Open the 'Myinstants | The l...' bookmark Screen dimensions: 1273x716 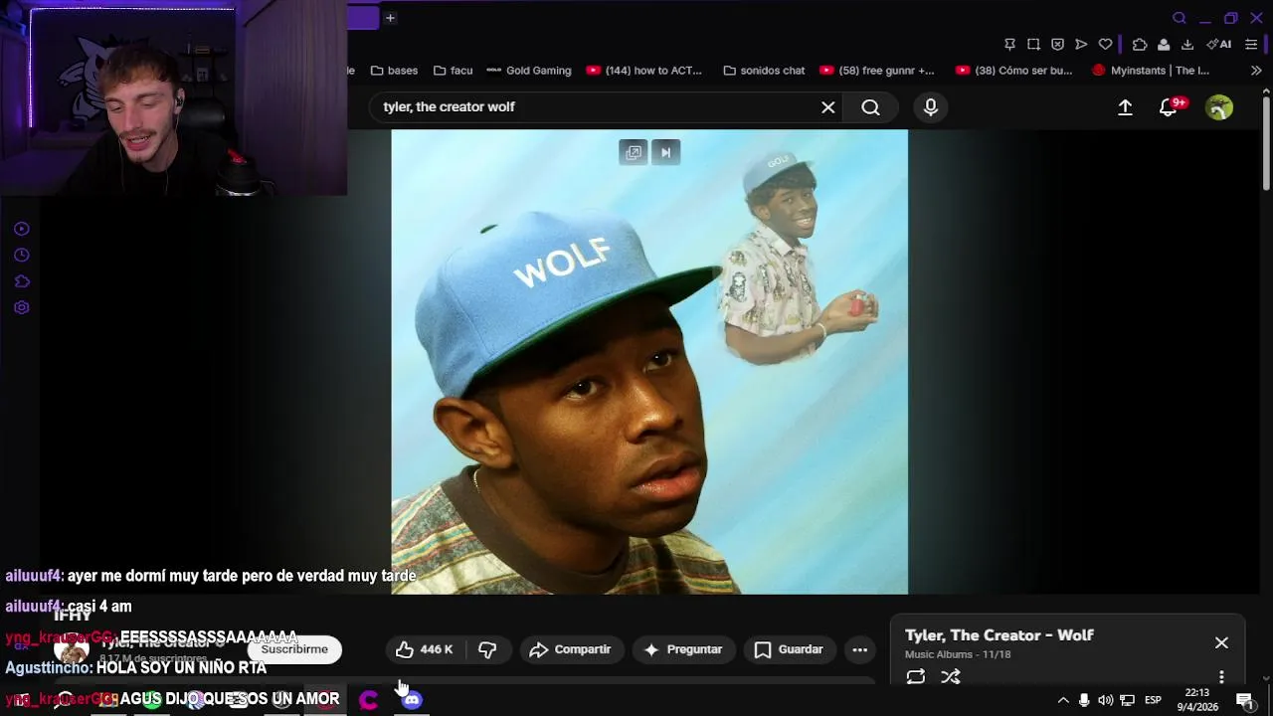pyautogui.click(x=1151, y=71)
